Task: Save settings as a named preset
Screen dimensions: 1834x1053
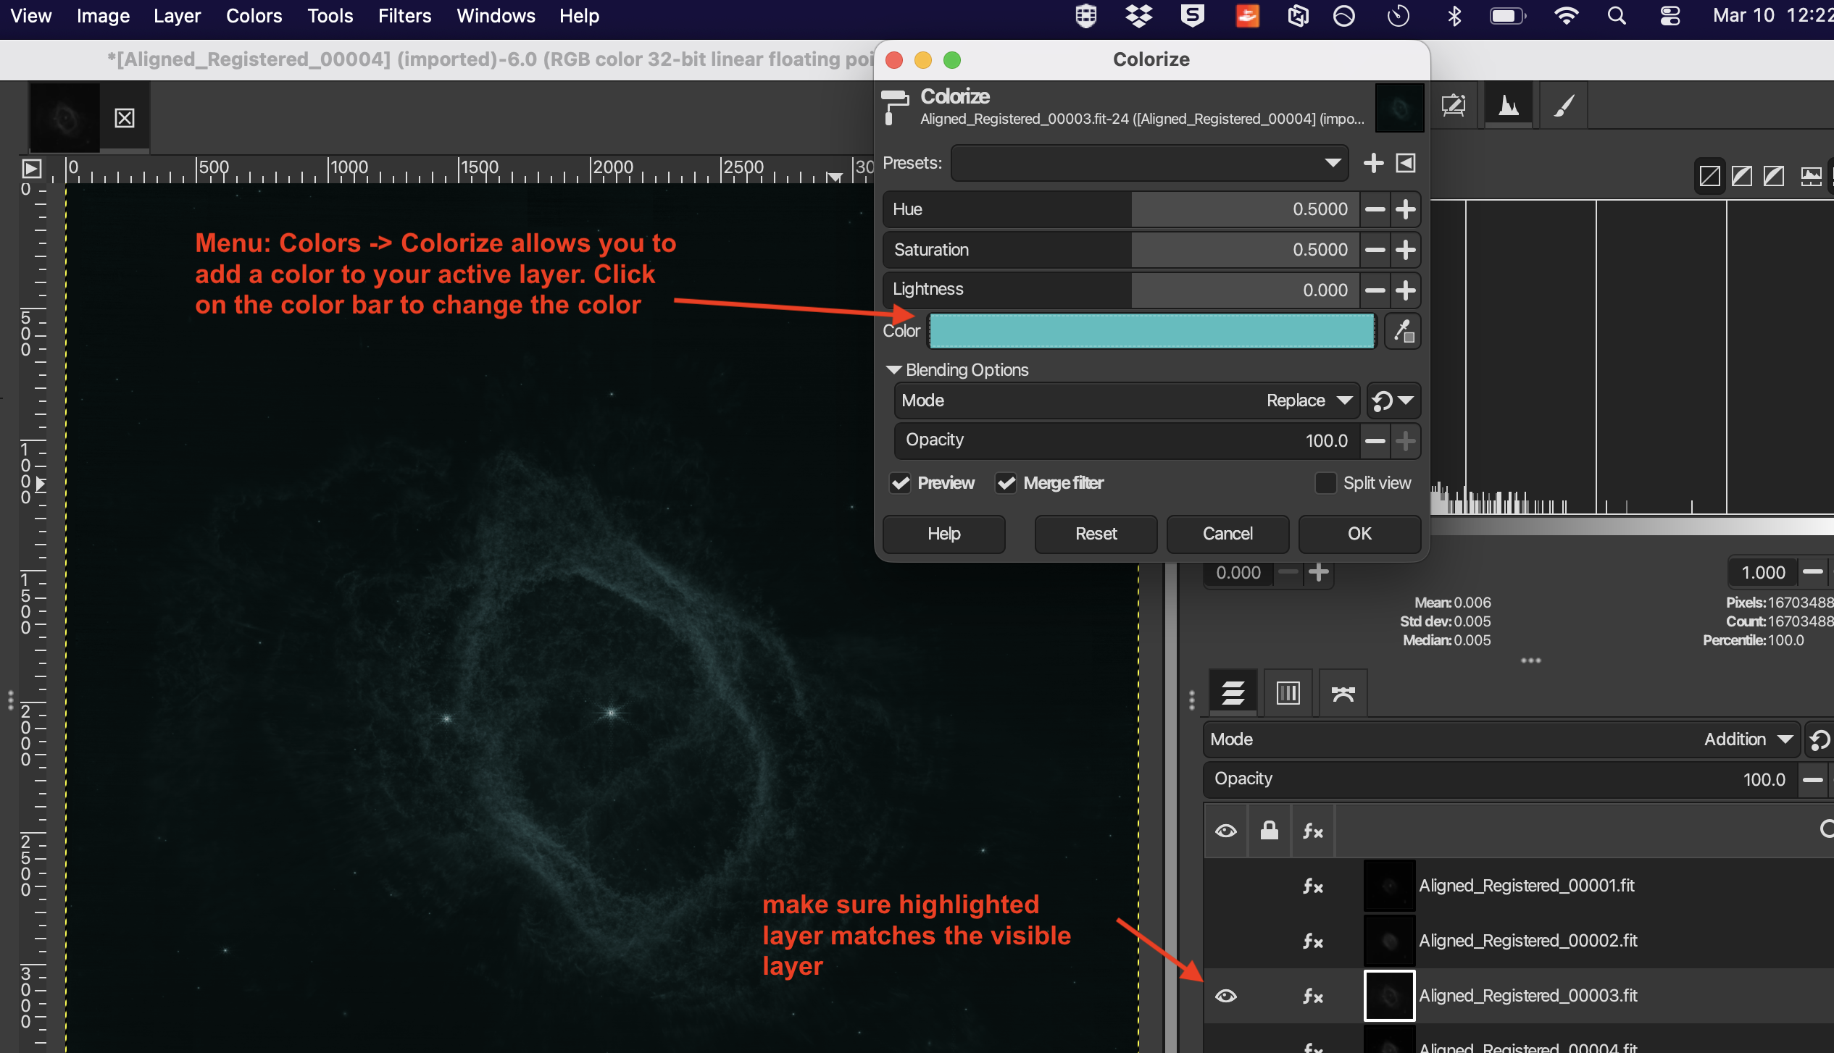Action: pos(1373,163)
